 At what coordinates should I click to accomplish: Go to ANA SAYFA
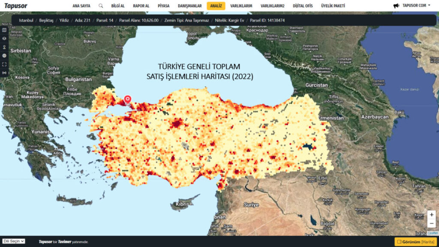(x=81, y=6)
